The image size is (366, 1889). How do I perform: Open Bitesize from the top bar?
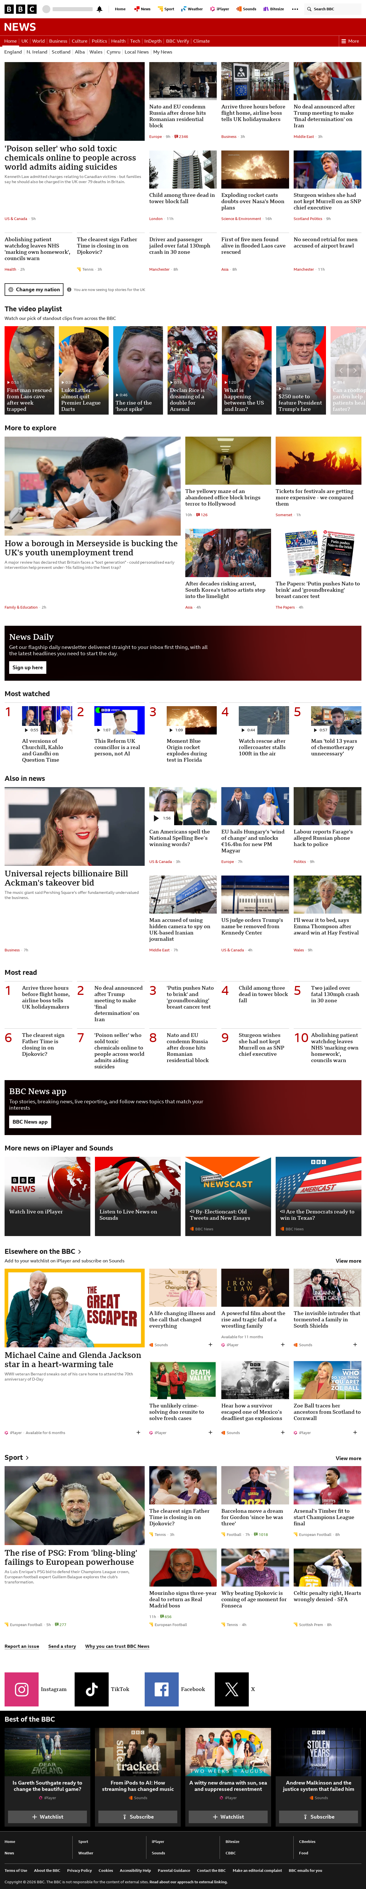274,9
